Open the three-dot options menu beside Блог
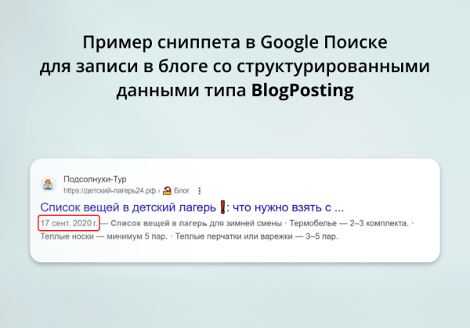 200,191
